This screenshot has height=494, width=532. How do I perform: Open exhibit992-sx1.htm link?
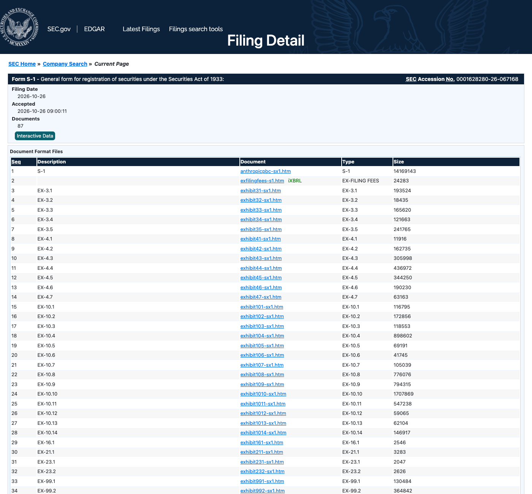(x=263, y=491)
